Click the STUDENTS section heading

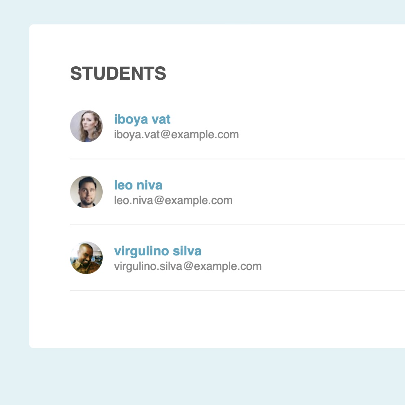[x=118, y=74]
